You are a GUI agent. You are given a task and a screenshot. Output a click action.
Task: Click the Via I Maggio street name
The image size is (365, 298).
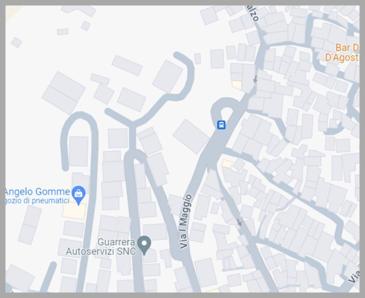(186, 222)
